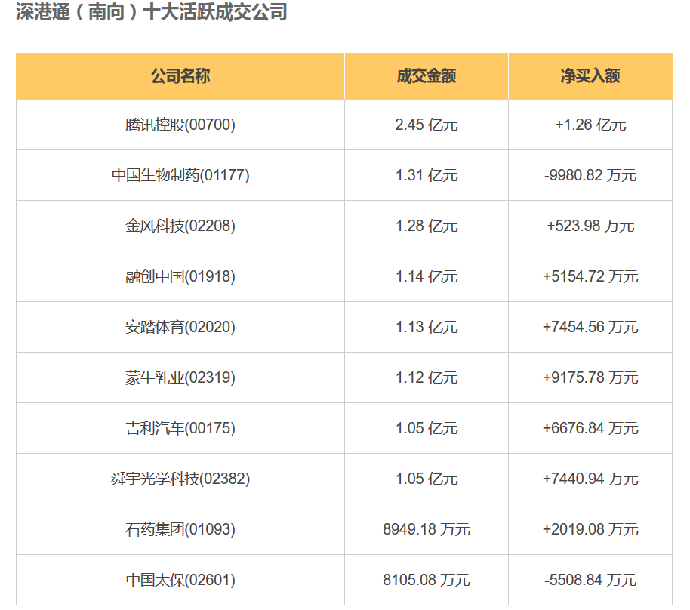Screen dimensions: 690x610
Task: Select net buy value -9980.82 万元
Action: coord(590,176)
